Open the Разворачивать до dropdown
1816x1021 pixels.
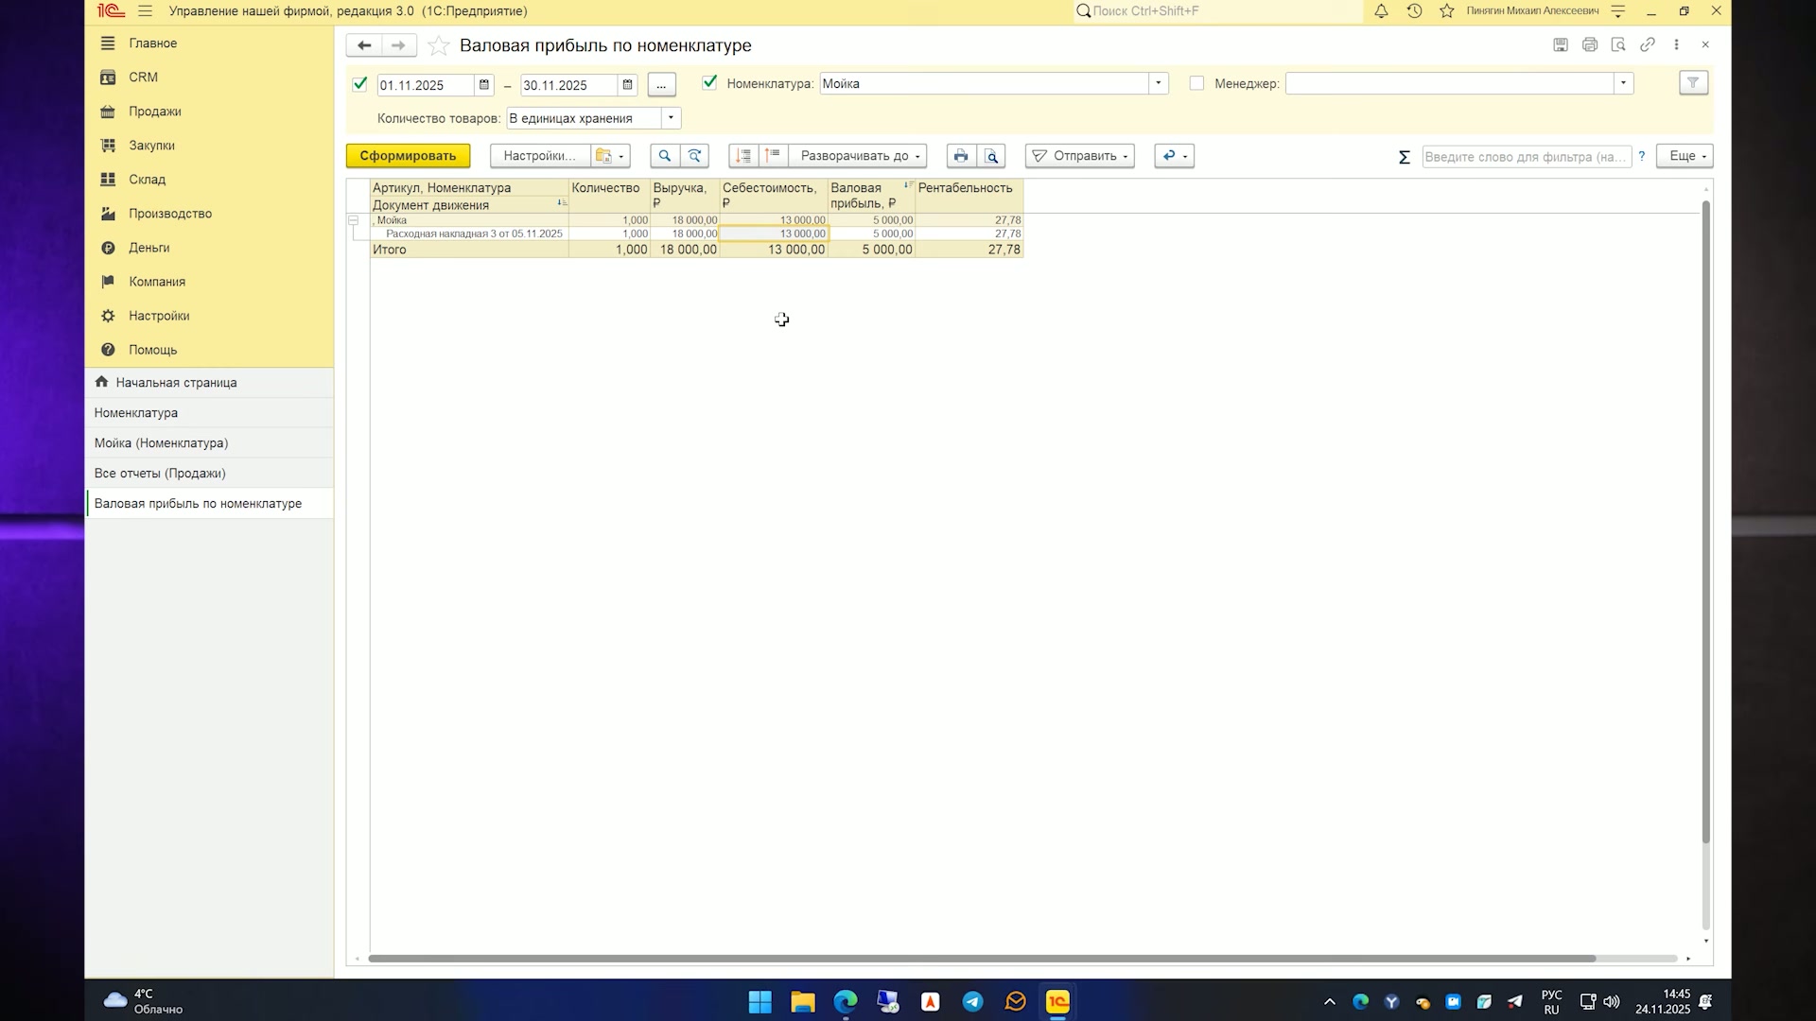click(x=857, y=156)
